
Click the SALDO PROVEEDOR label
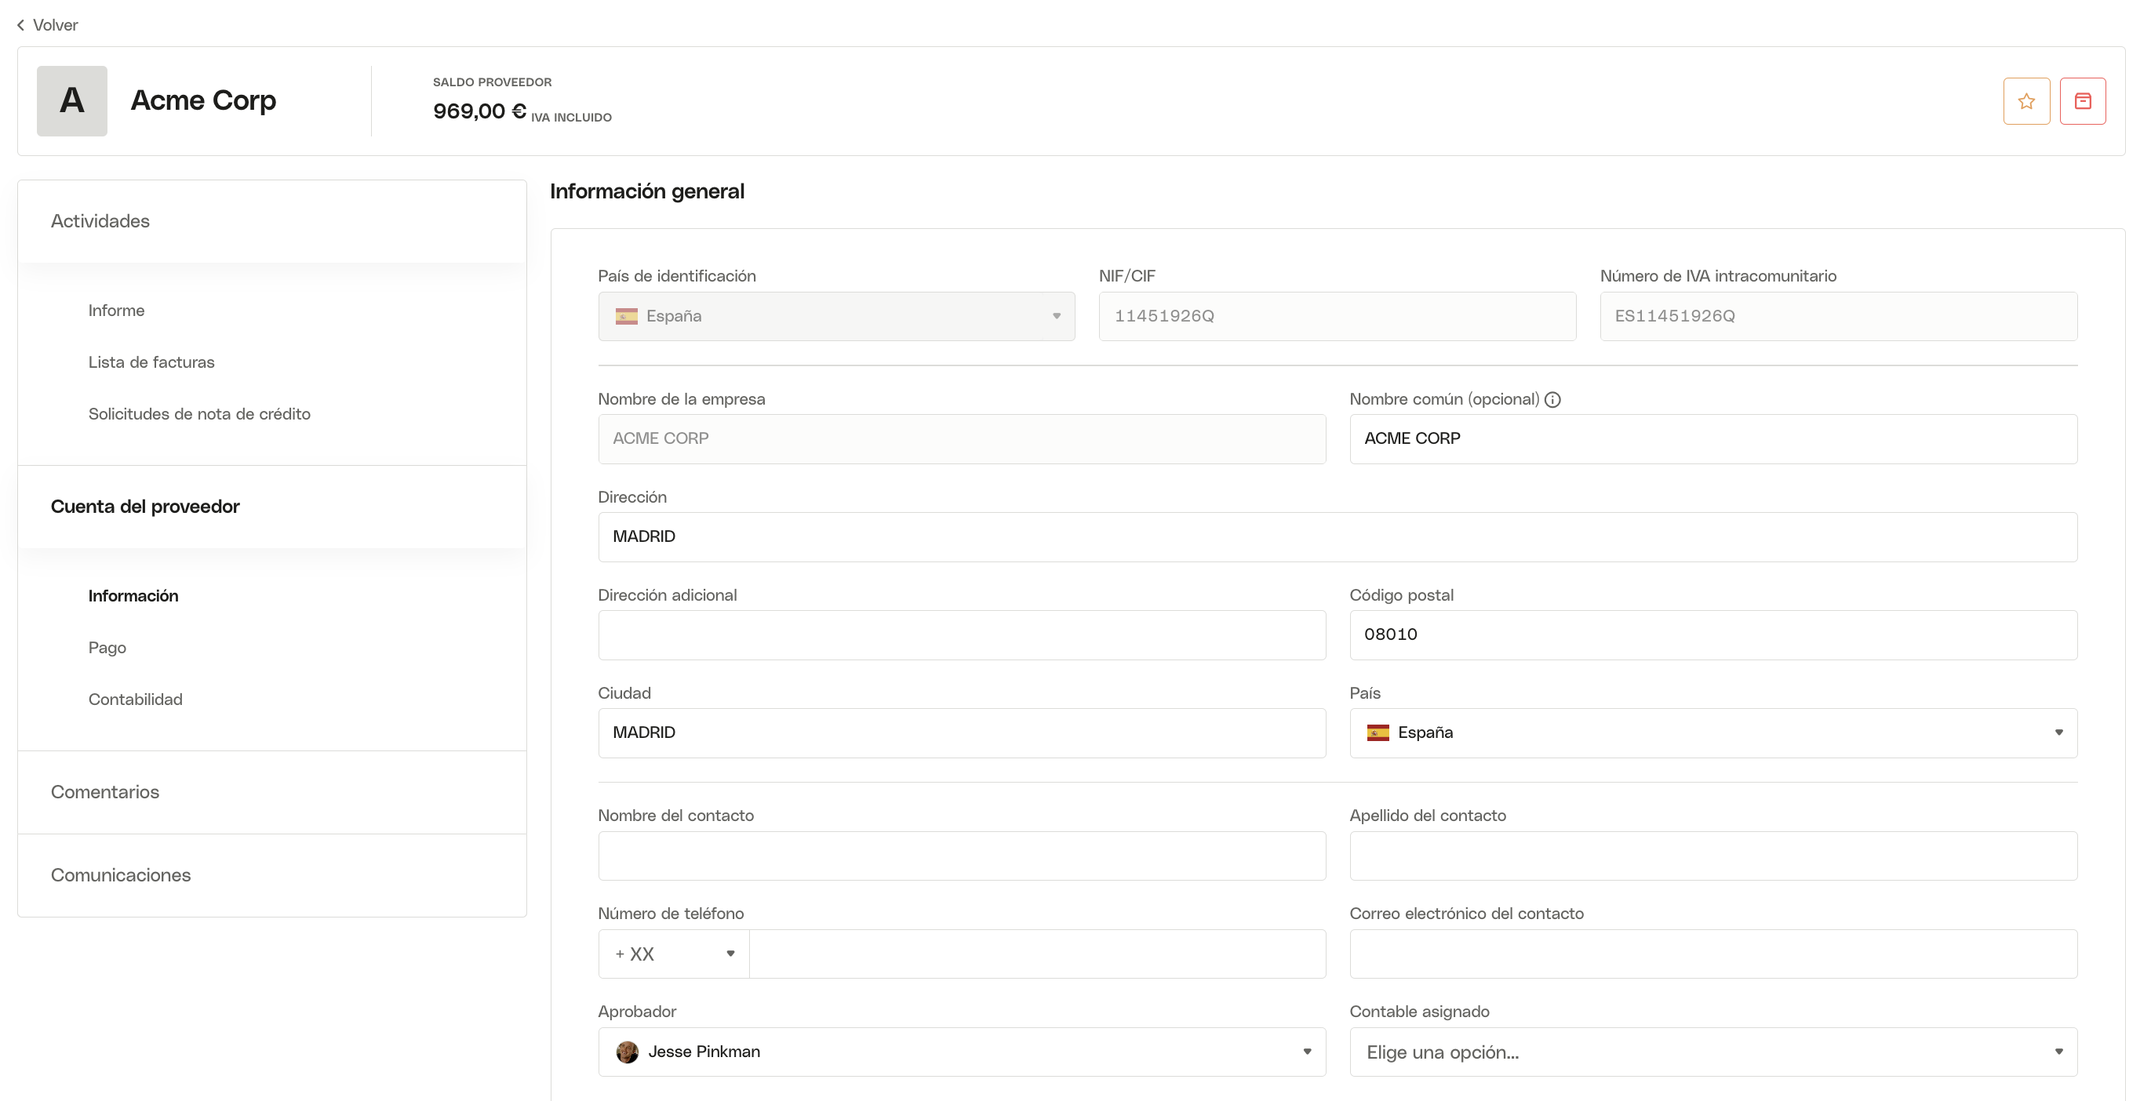point(492,82)
